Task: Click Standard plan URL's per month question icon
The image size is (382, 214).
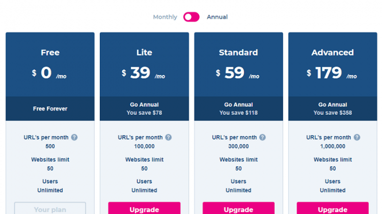Action: tap(262, 138)
